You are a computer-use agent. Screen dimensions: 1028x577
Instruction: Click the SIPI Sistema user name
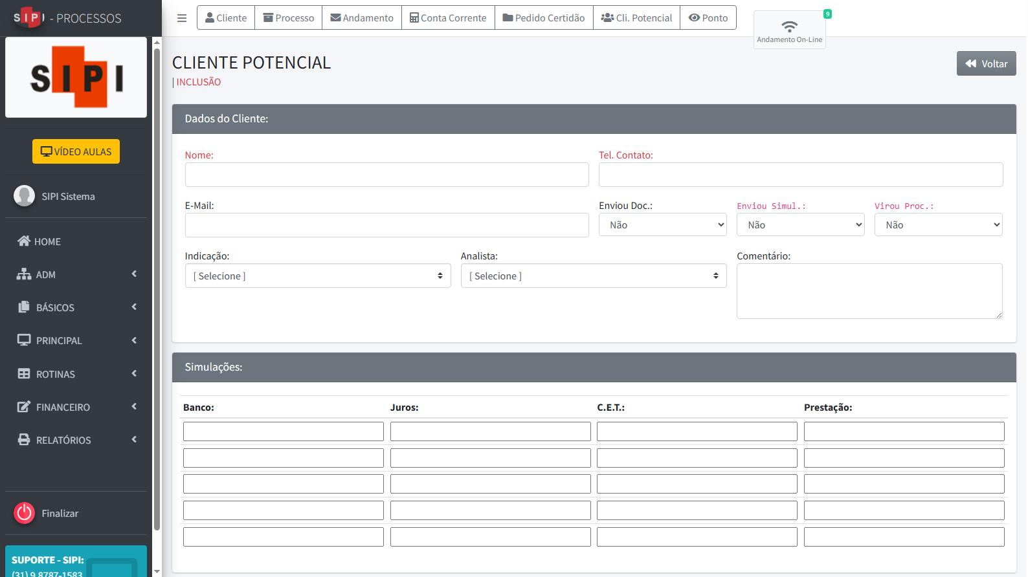point(68,196)
